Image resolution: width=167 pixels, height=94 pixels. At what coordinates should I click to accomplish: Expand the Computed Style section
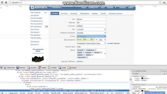click(133, 71)
